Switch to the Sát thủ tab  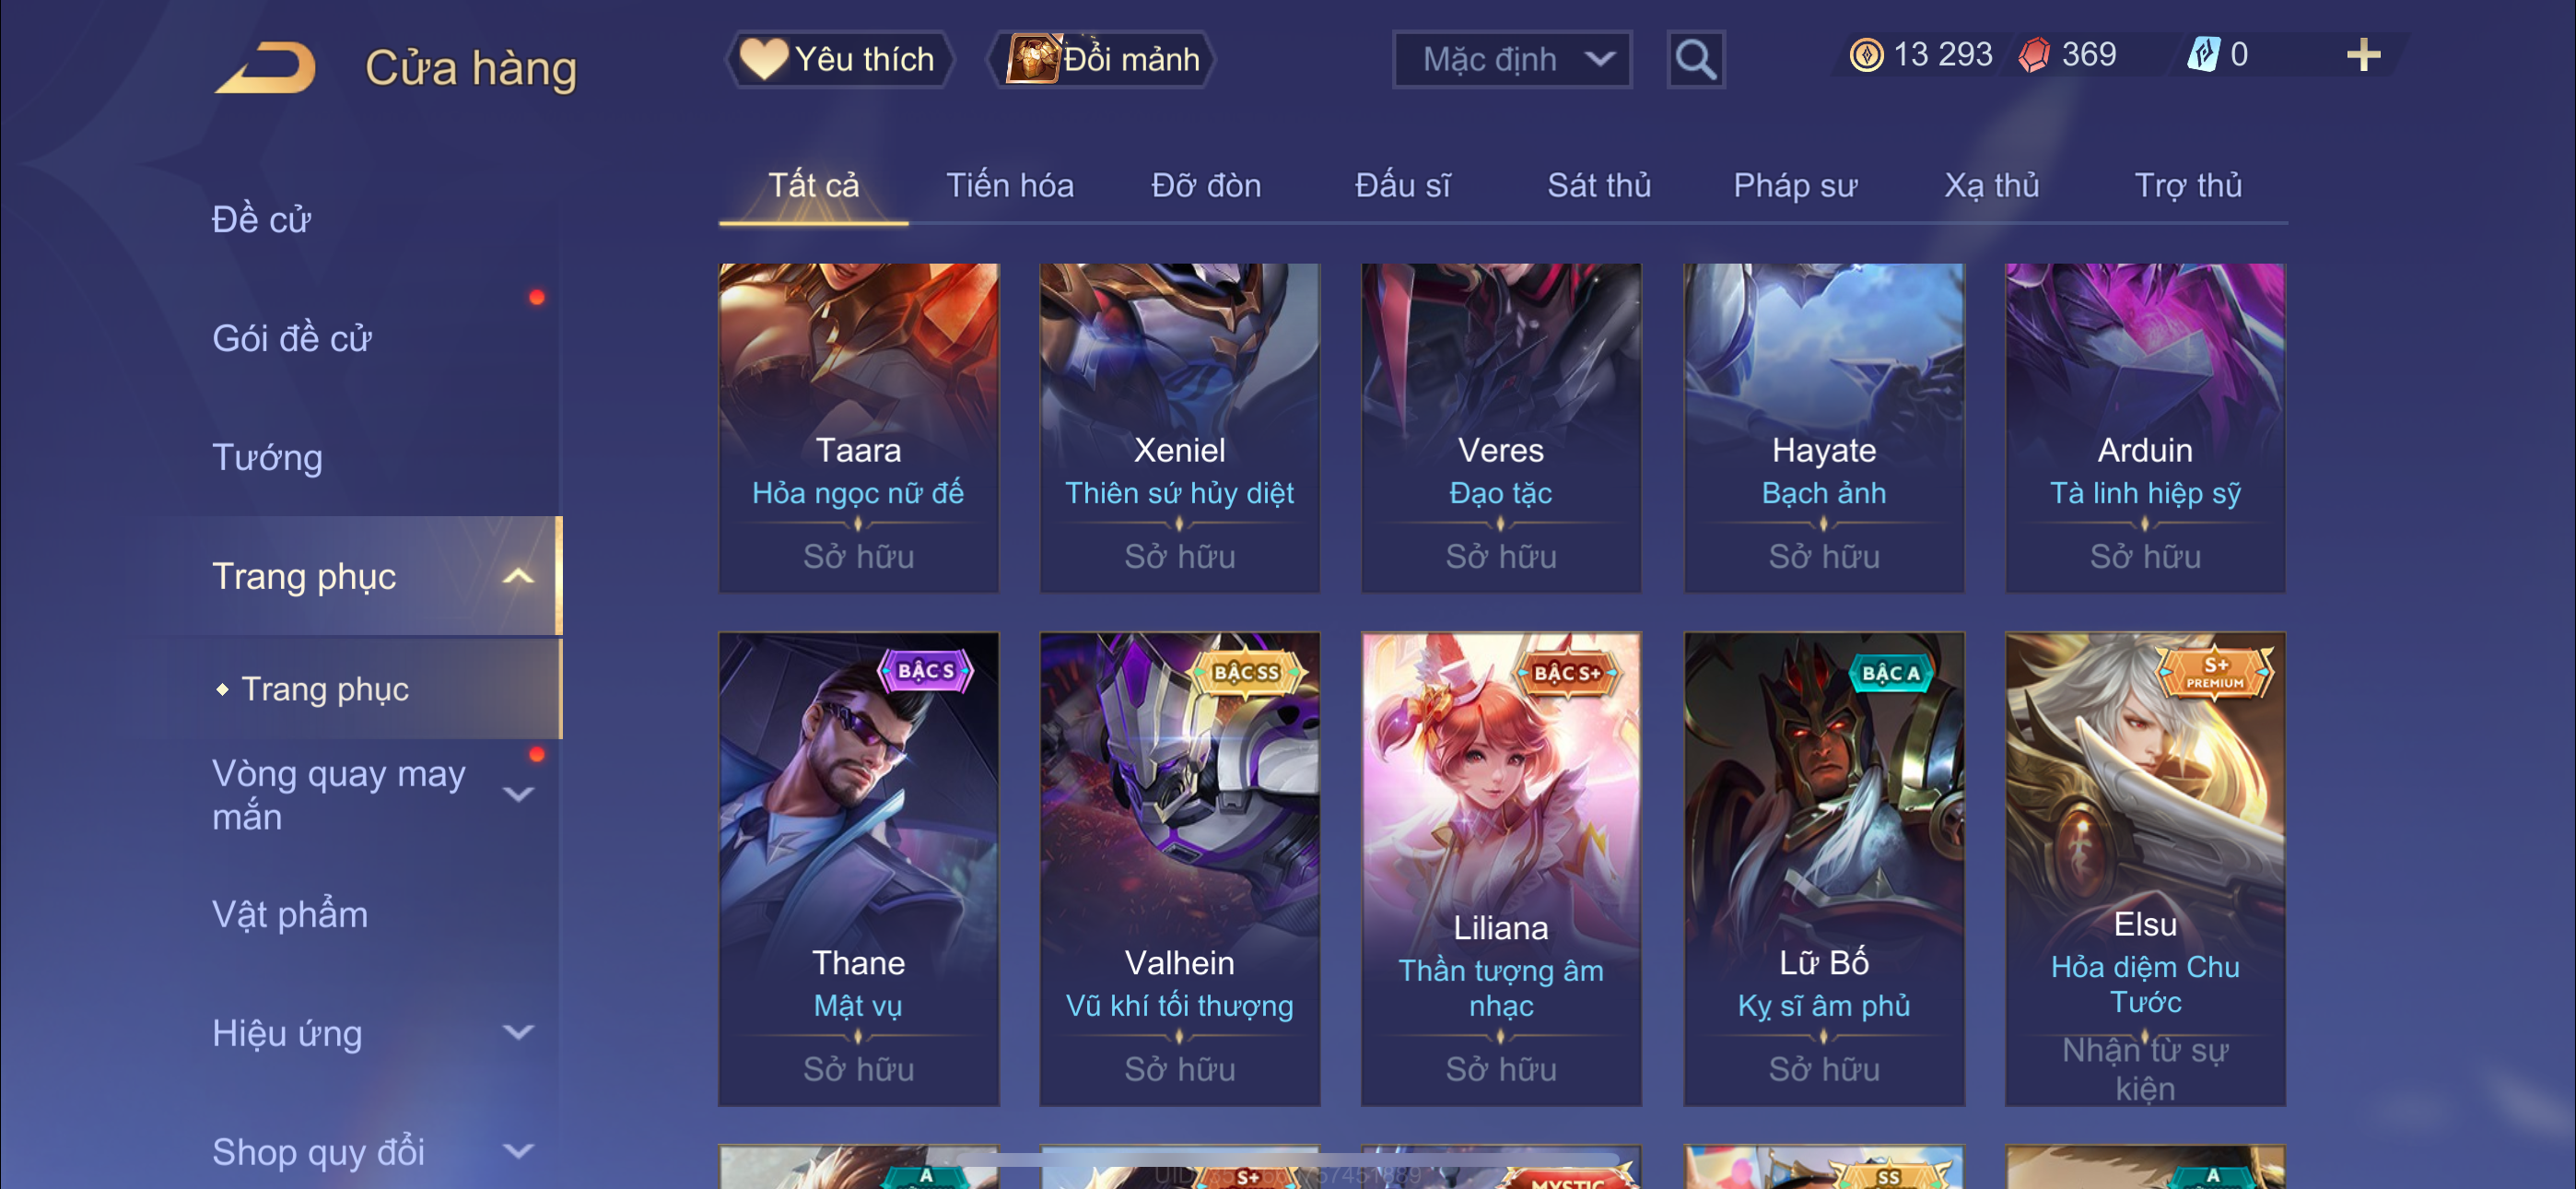(1599, 185)
